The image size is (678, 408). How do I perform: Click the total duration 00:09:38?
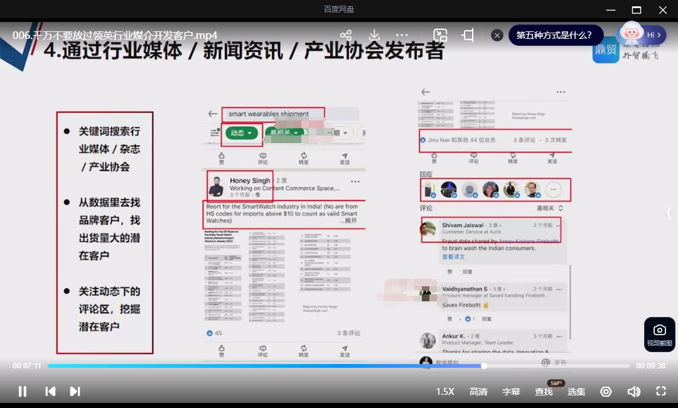click(x=651, y=366)
